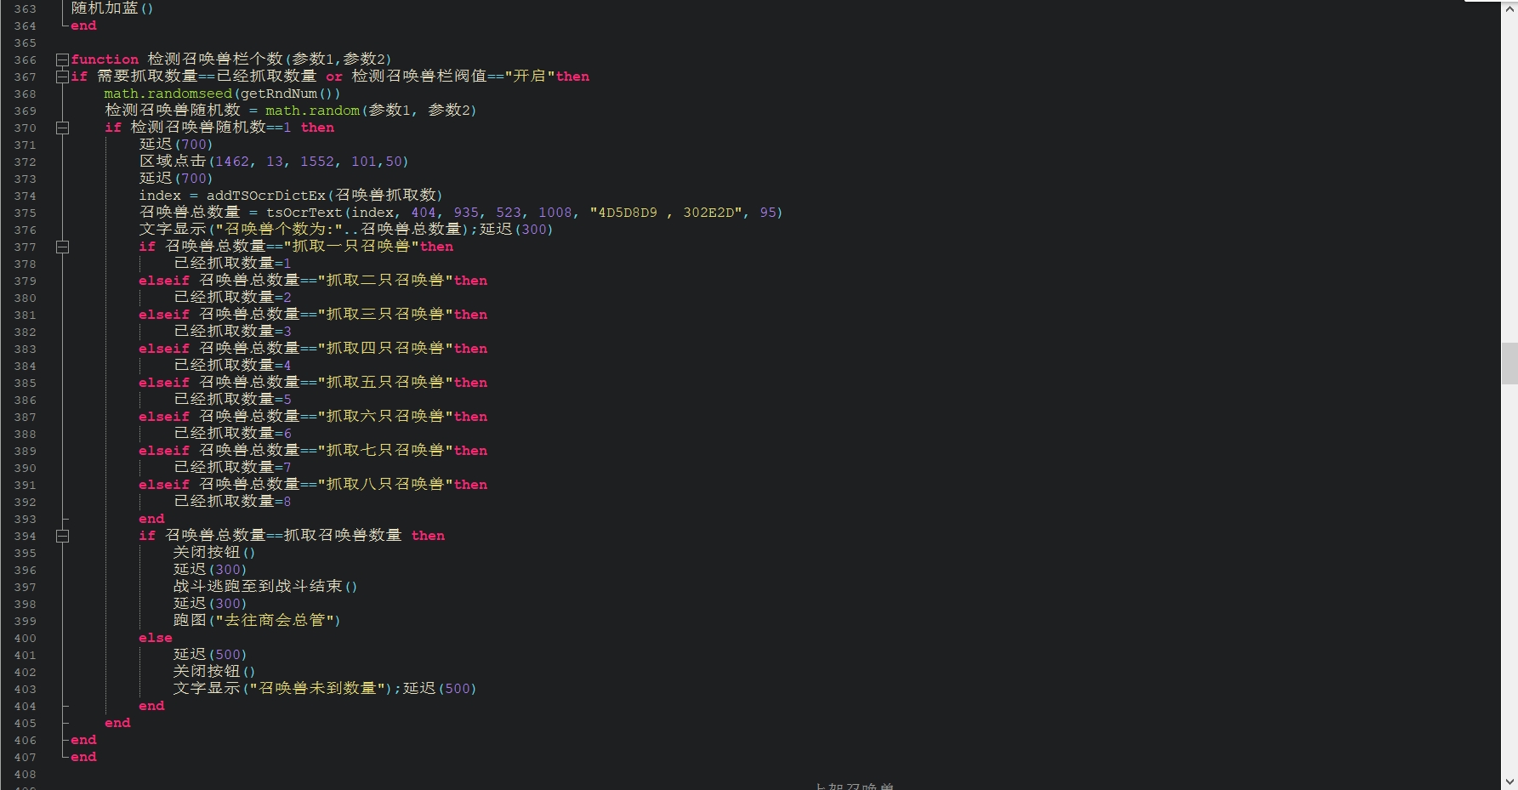Collapse the if block at line 394
Image resolution: width=1518 pixels, height=790 pixels.
pos(62,536)
